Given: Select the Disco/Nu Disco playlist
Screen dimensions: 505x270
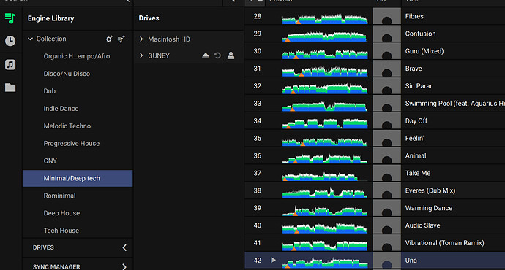Looking at the screenshot, I should tap(67, 74).
